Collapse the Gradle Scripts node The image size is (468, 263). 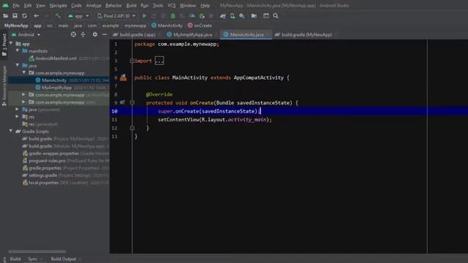11,131
